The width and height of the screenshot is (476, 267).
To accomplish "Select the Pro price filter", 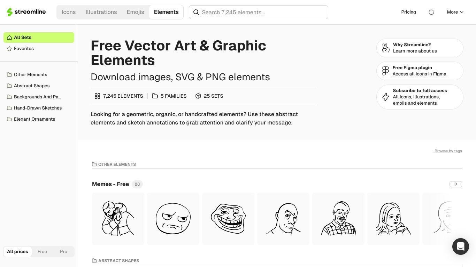I will pos(63,252).
